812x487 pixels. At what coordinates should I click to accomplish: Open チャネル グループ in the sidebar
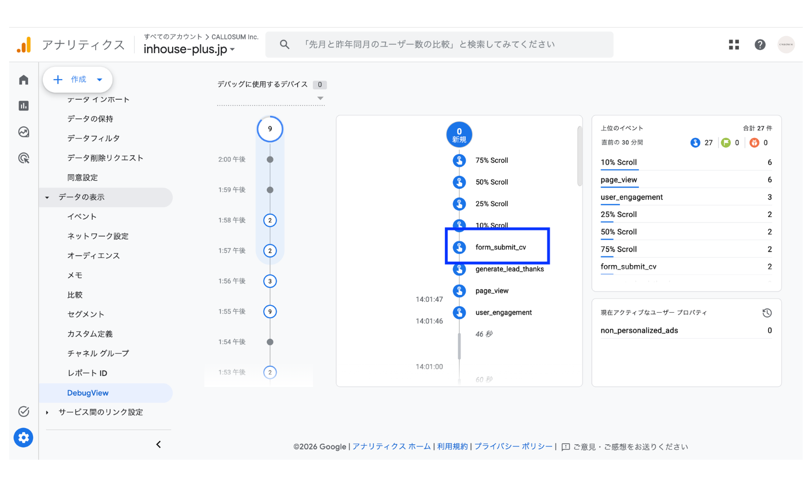(98, 353)
